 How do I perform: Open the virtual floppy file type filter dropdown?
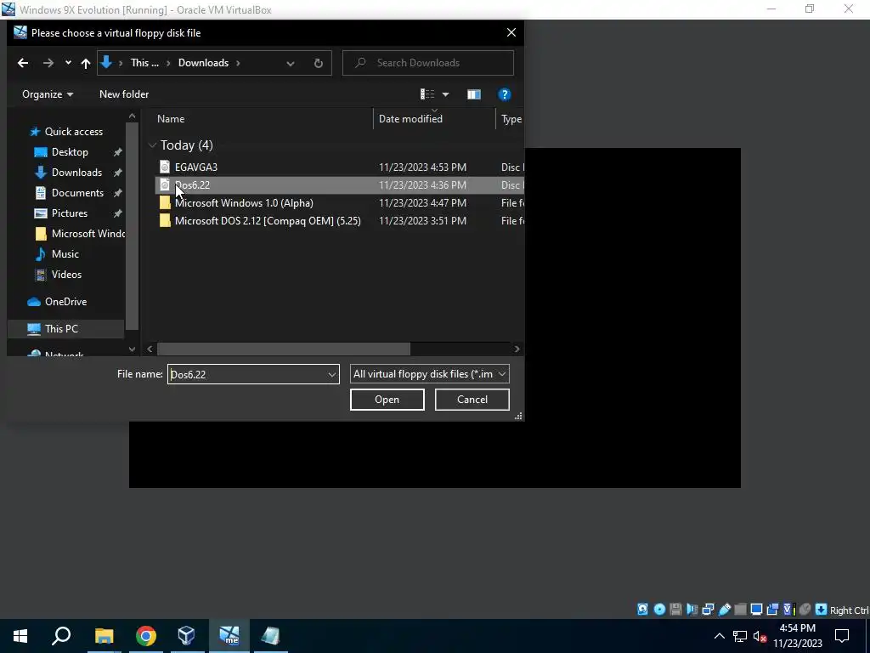(x=429, y=374)
